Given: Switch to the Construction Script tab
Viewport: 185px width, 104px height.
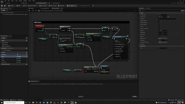Looking at the screenshot, I should [45, 8].
